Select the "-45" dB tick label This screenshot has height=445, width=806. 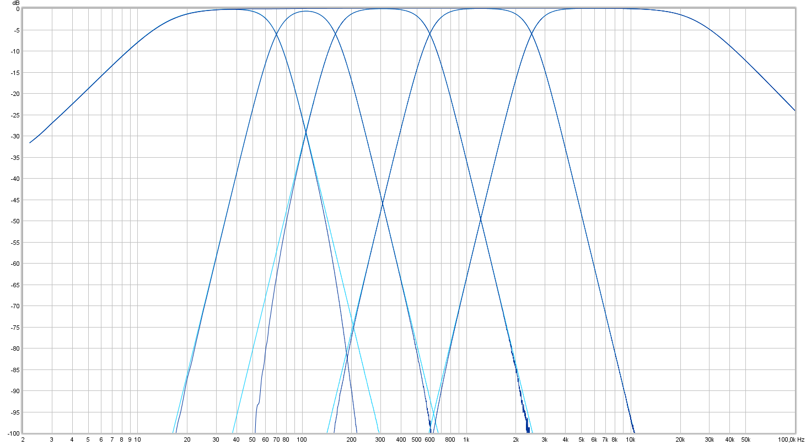point(15,200)
